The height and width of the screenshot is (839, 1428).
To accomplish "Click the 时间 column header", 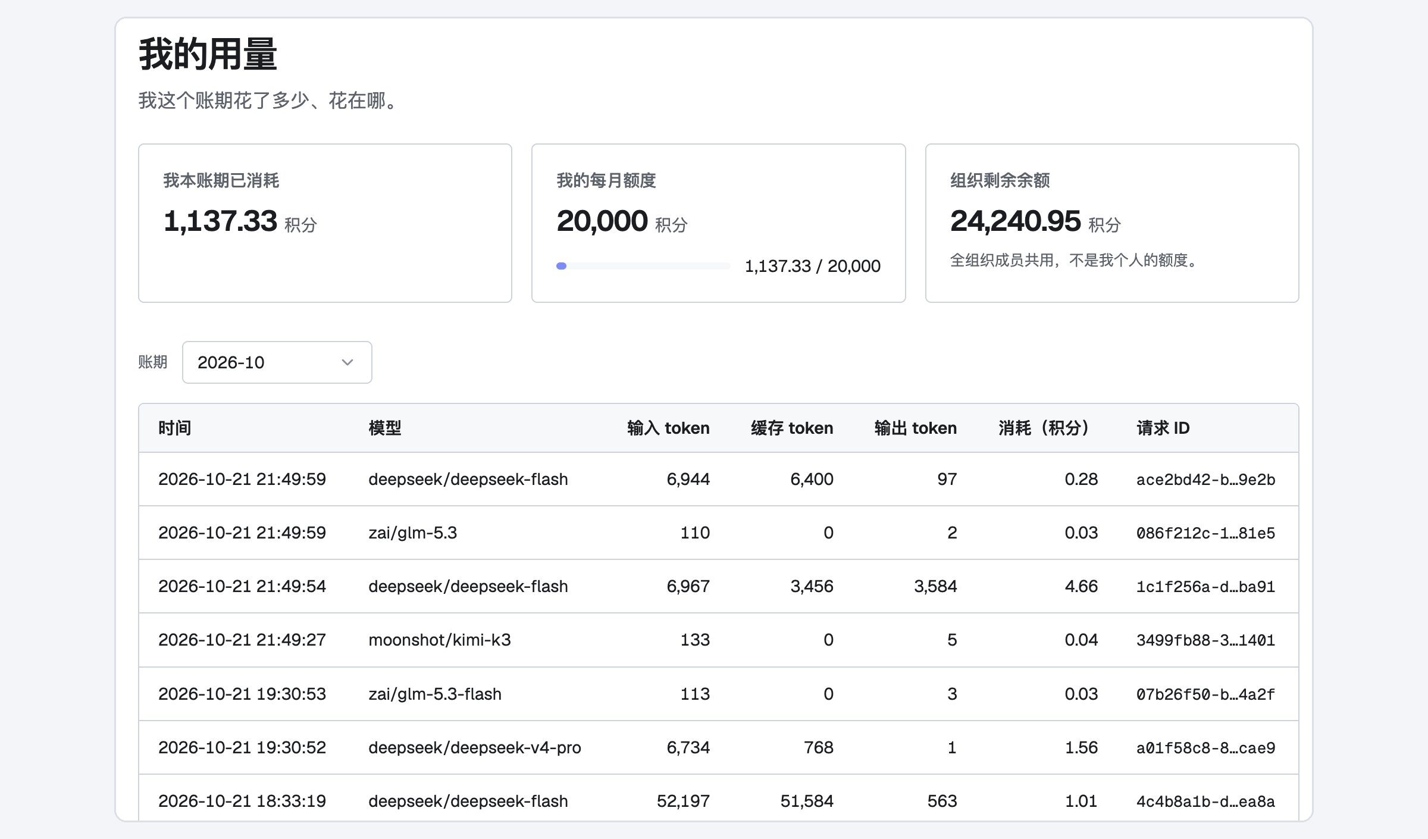I will tap(174, 428).
